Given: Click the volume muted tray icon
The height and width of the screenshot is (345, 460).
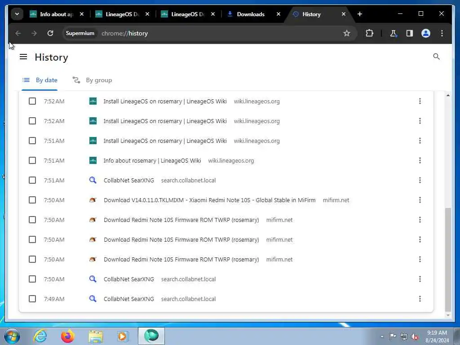Looking at the screenshot, I should (415, 337).
